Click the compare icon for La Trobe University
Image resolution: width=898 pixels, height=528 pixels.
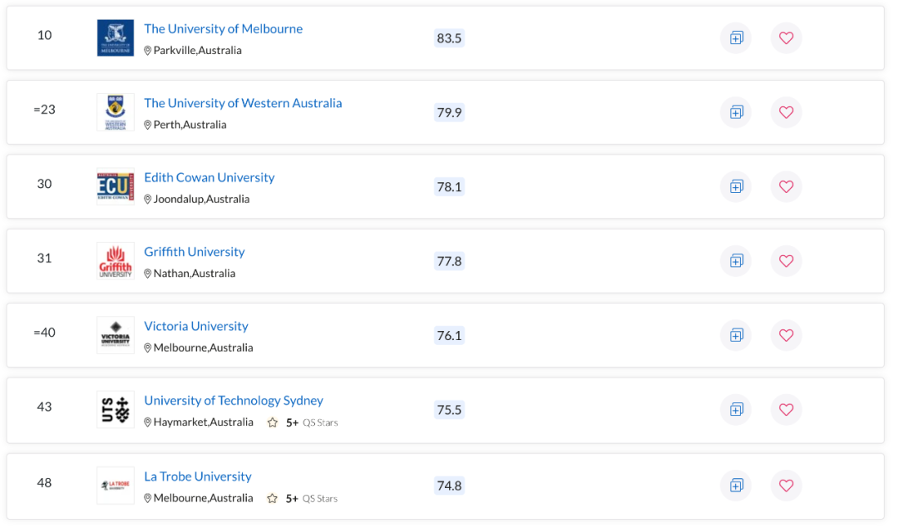735,484
